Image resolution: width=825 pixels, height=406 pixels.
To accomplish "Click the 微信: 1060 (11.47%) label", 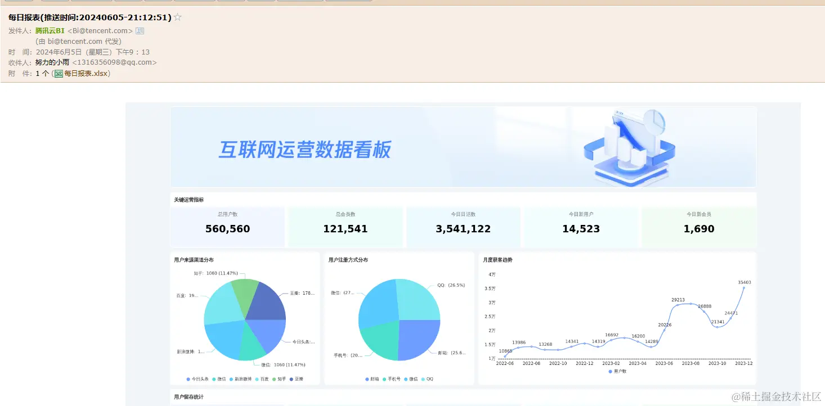I will [283, 365].
